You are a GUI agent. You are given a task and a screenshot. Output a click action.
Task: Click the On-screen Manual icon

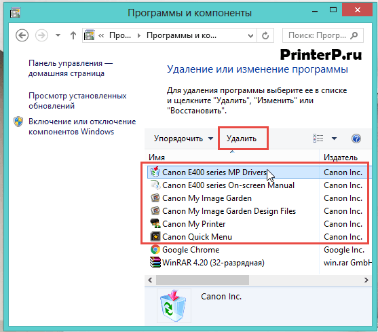[x=155, y=185]
